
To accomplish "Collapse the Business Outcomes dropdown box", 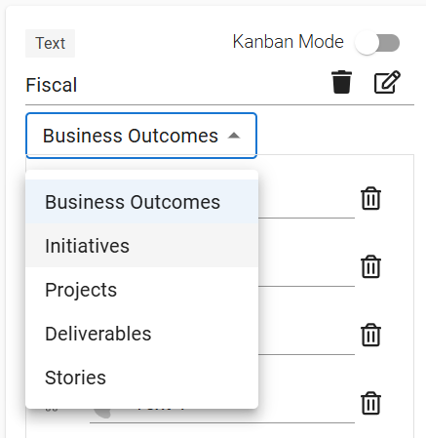I will click(141, 136).
